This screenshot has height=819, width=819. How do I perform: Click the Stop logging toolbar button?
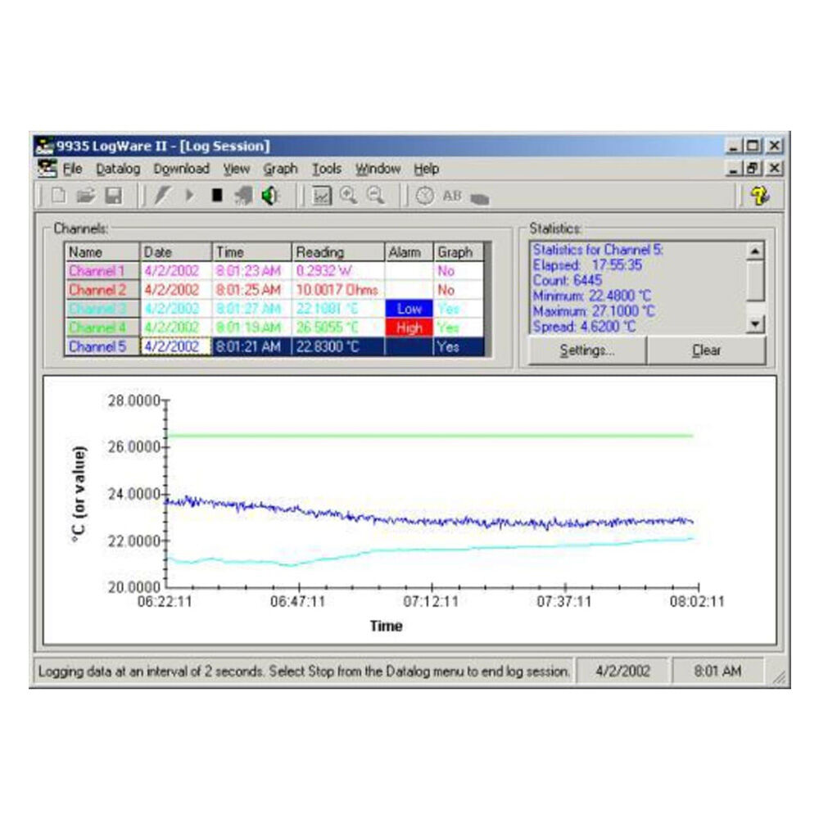point(217,197)
